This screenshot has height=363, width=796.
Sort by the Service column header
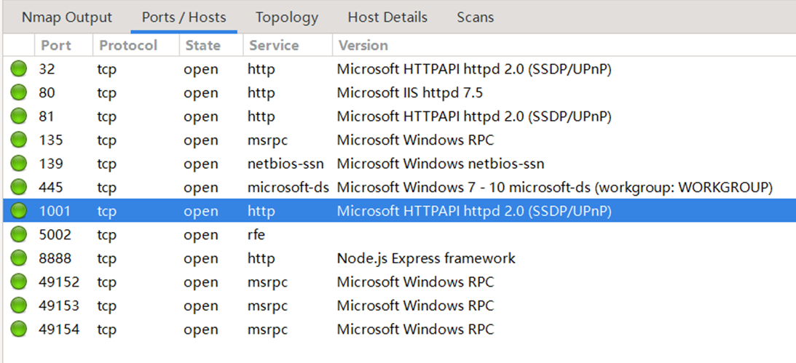pos(274,45)
